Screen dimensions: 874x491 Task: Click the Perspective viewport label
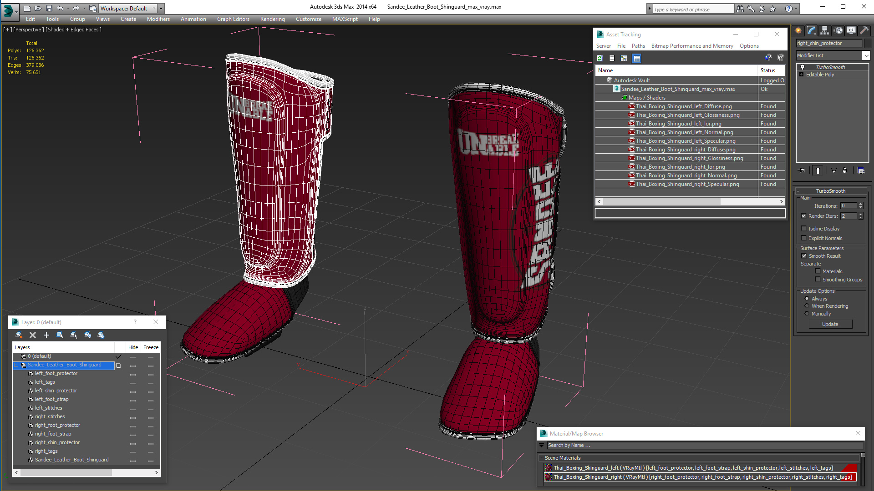[29, 30]
